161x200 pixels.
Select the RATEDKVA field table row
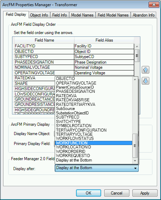click(35, 78)
